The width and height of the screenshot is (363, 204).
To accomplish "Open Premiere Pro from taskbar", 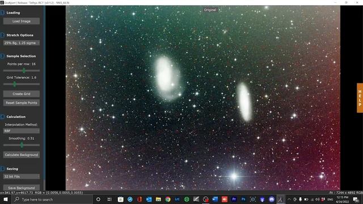I will click(x=234, y=199).
